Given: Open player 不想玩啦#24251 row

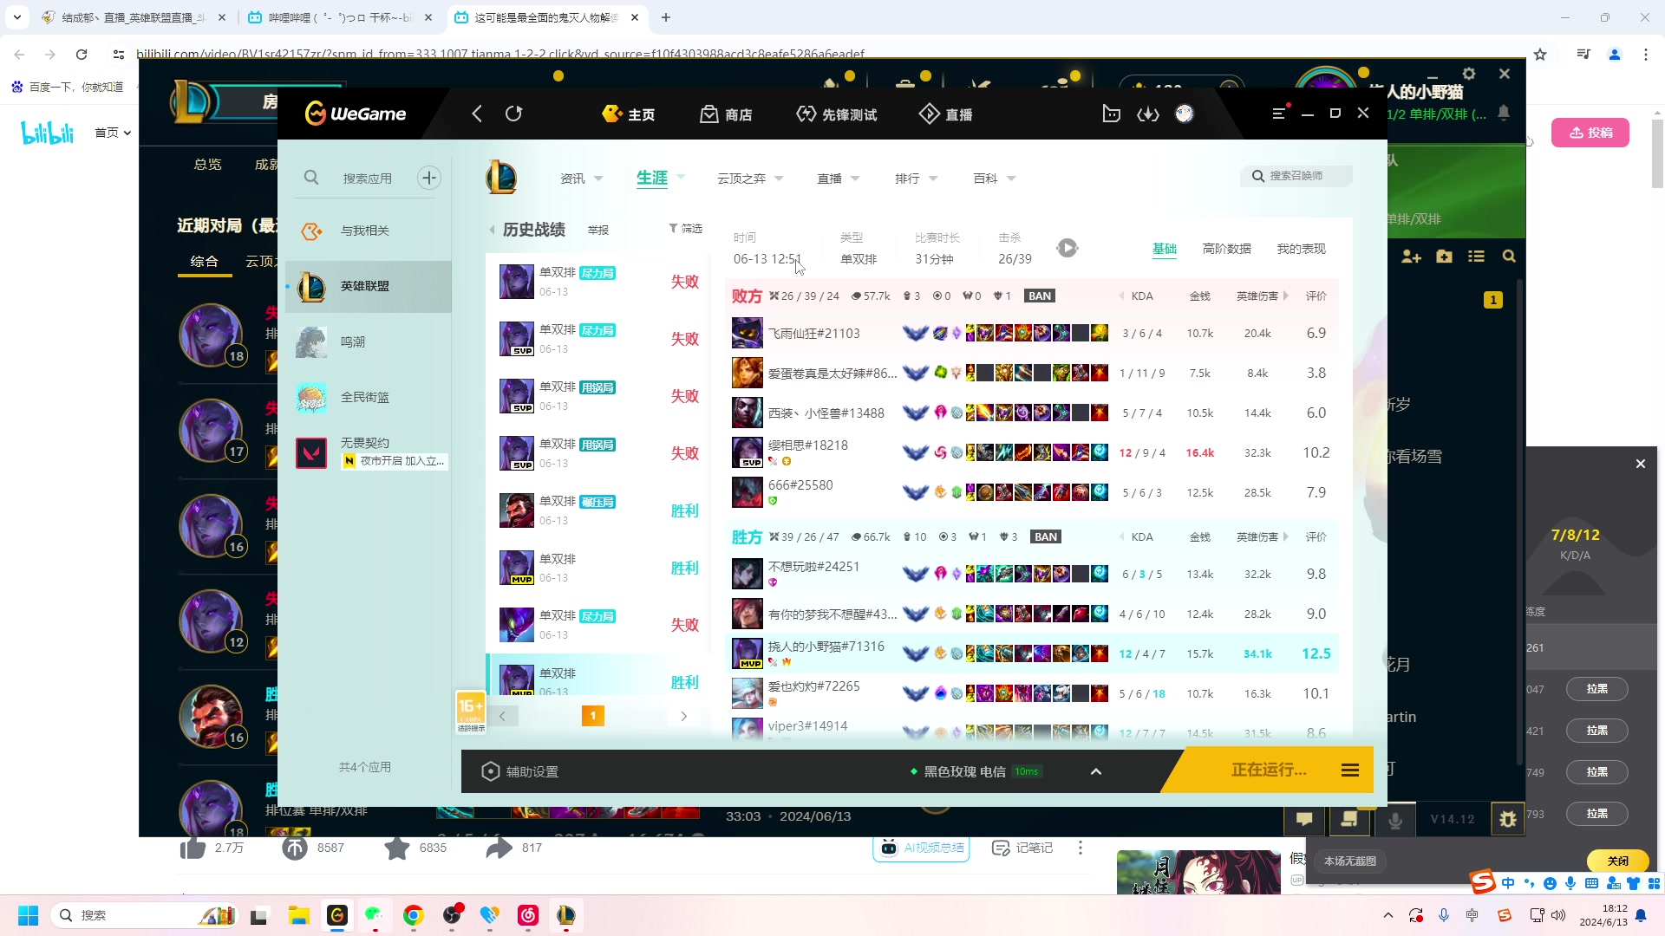Looking at the screenshot, I should tap(1032, 575).
